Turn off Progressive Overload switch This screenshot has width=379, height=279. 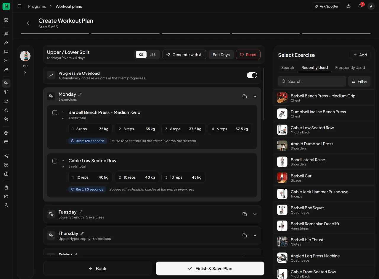point(252,75)
